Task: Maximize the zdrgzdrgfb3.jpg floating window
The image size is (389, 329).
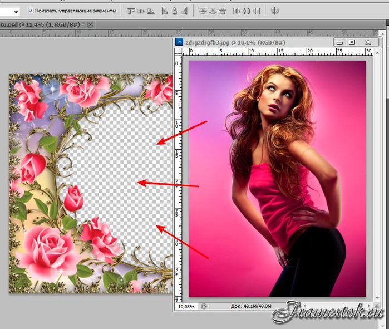Action: tap(352, 42)
